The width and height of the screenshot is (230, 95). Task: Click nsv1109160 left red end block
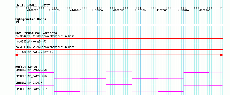(17, 55)
